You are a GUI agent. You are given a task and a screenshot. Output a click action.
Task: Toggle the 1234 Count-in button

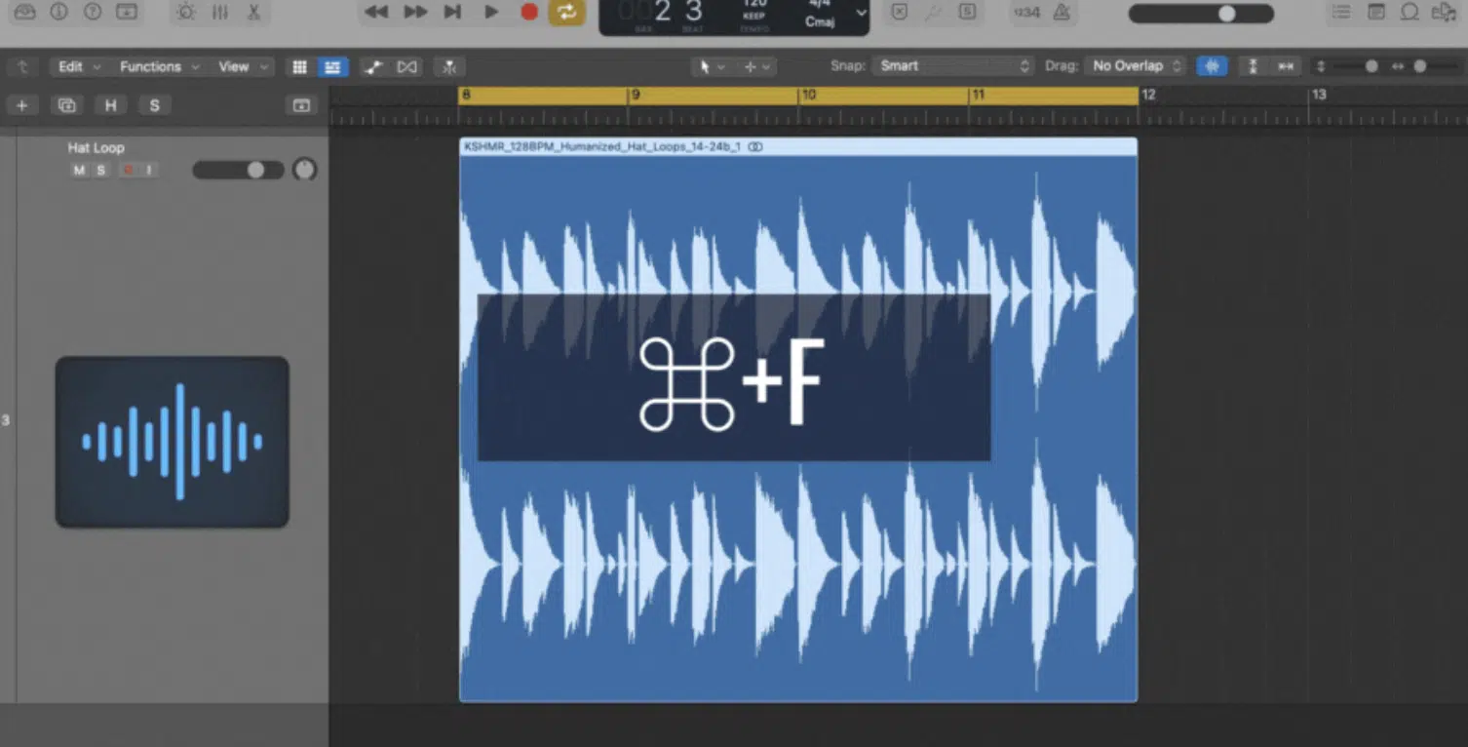click(x=1025, y=12)
